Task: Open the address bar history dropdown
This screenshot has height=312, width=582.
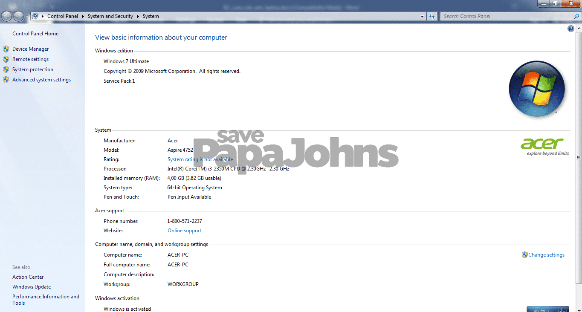Action: click(x=422, y=16)
